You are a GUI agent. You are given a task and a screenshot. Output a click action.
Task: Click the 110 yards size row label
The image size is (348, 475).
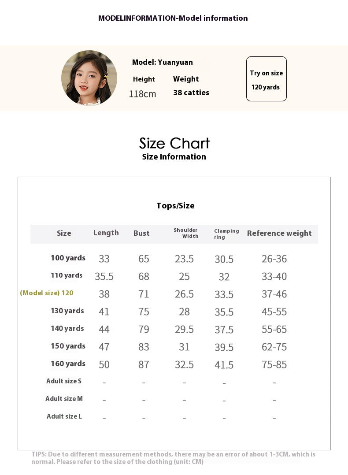(67, 276)
